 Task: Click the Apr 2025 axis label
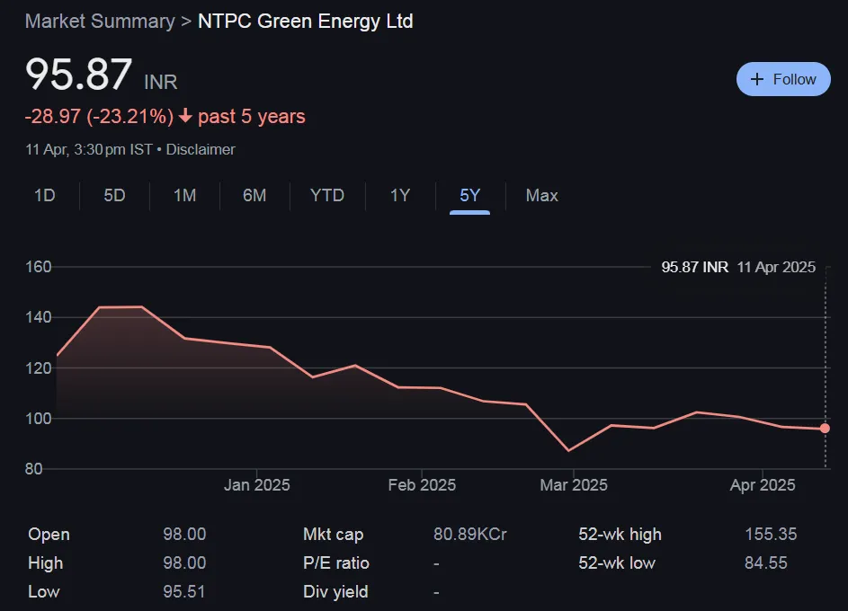coord(763,485)
